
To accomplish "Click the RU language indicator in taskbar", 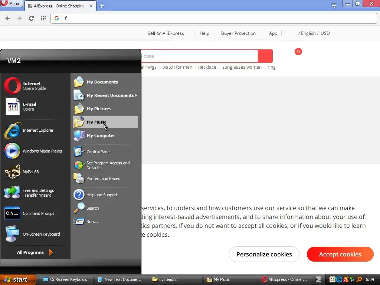I will point(318,279).
